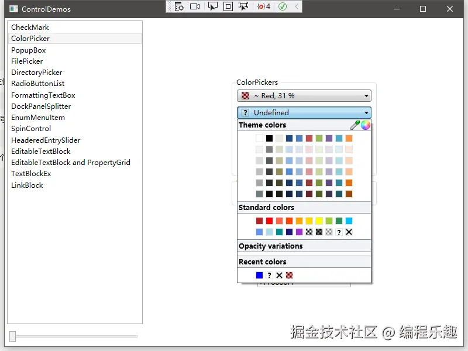468x351 pixels.
Task: Pick the pure black top-row theme swatch
Action: [x=269, y=138]
